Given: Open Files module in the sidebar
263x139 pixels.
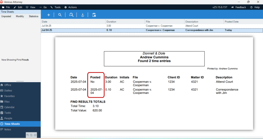Looking at the screenshot, I should [20, 102].
